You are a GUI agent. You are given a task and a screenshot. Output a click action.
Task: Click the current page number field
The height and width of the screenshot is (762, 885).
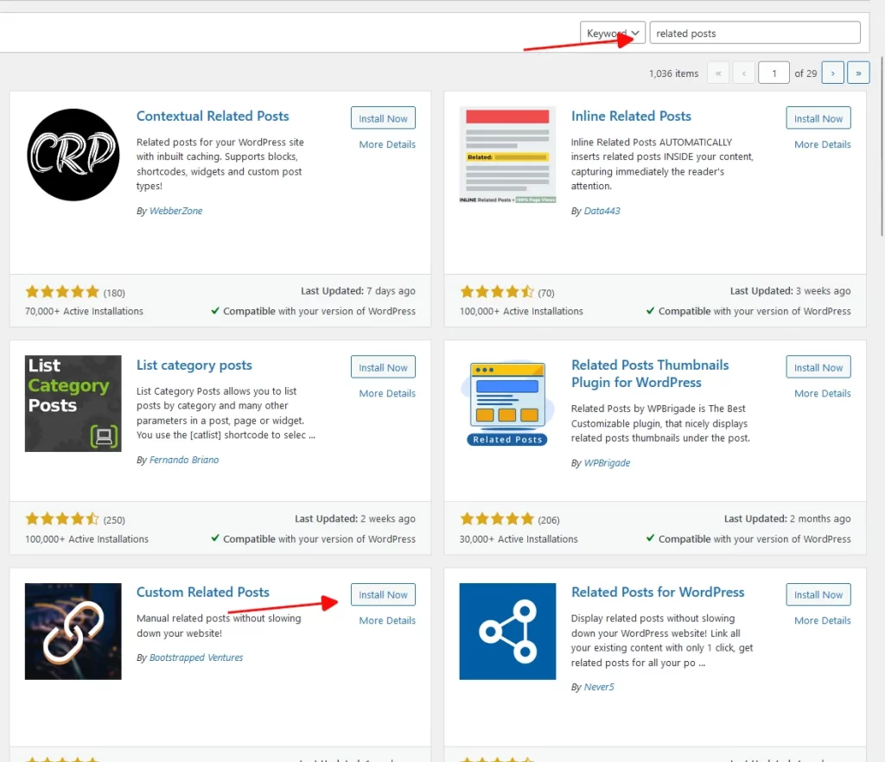pyautogui.click(x=774, y=73)
